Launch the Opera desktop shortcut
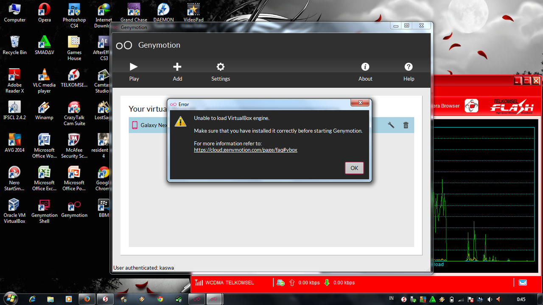This screenshot has width=543, height=305. 45,13
